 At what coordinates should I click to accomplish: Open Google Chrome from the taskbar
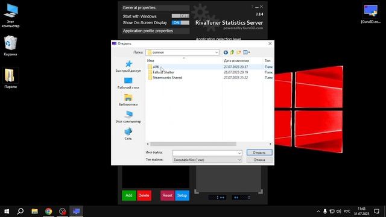tap(48, 212)
